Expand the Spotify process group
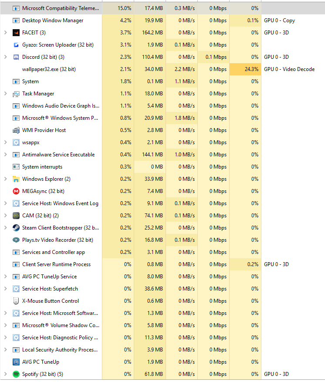The width and height of the screenshot is (325, 382). [x=5, y=374]
